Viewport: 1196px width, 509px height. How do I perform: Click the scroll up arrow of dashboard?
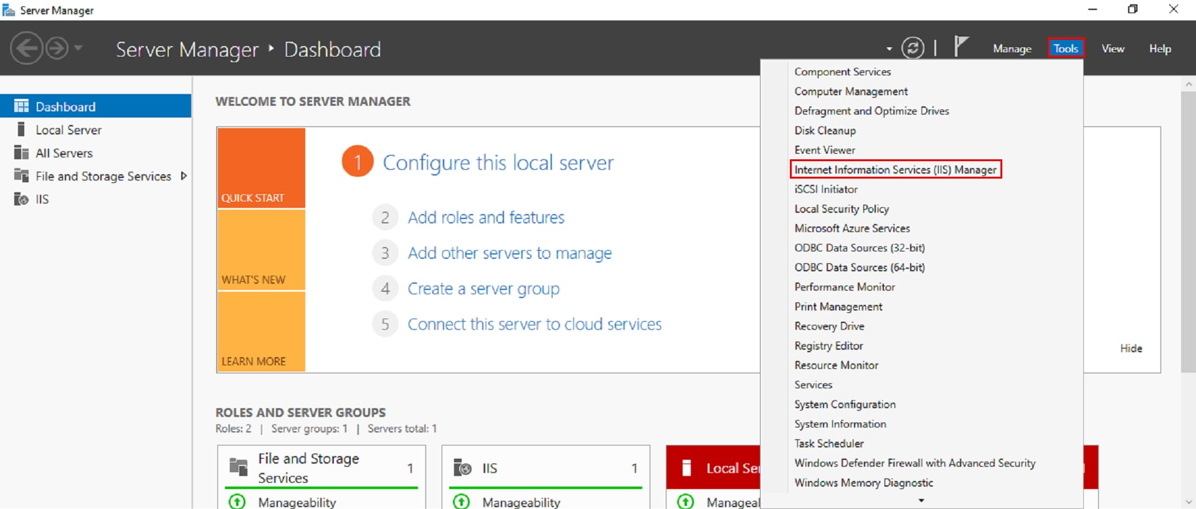[x=1189, y=83]
